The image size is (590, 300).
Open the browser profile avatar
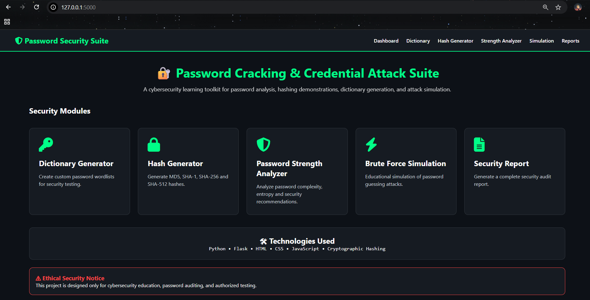[578, 7]
